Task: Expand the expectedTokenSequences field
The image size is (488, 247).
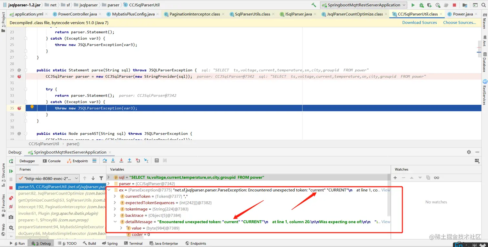Action: point(115,203)
